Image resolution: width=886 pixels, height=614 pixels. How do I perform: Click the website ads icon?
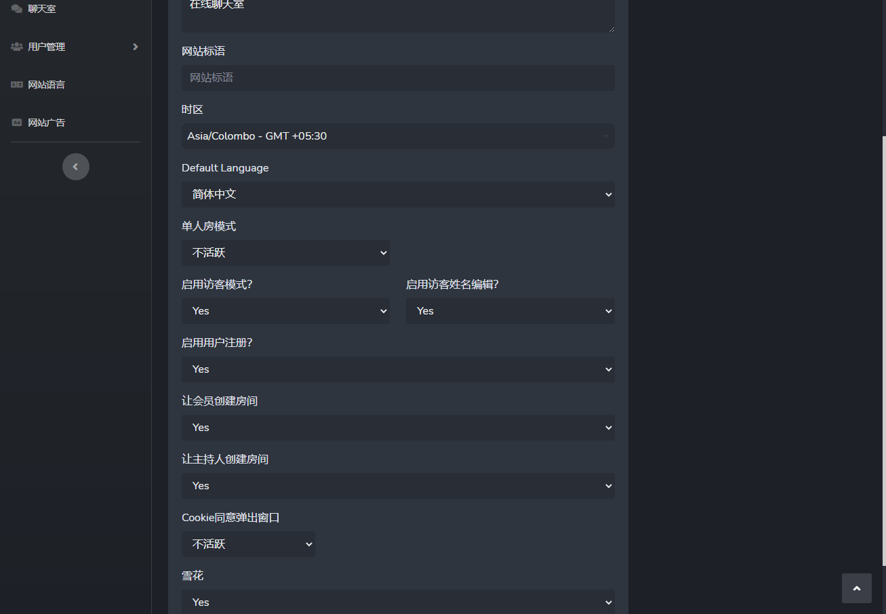17,123
